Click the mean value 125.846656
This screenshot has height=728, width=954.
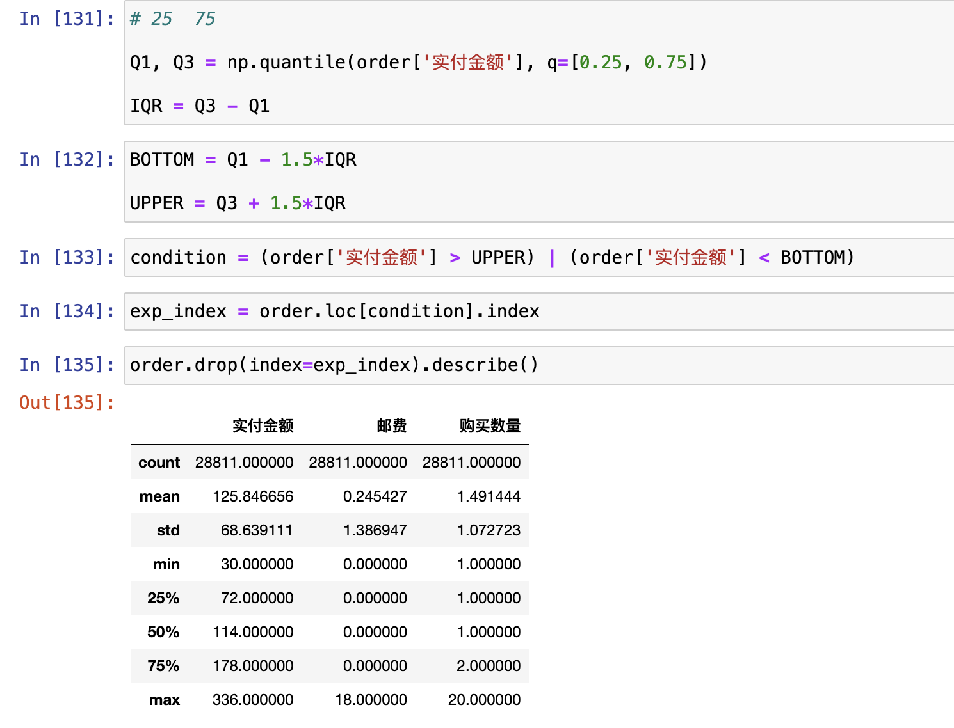(253, 496)
